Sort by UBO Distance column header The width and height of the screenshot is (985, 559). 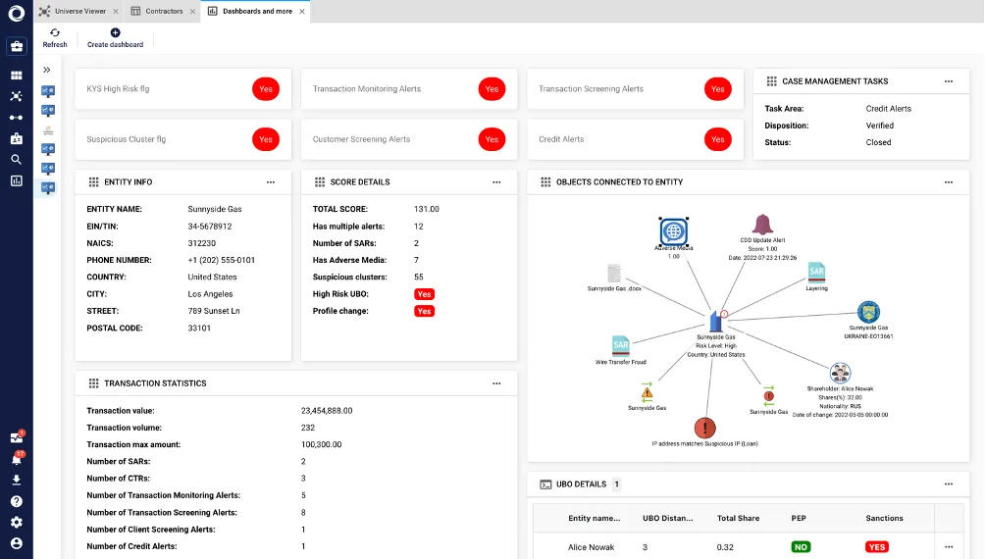668,518
